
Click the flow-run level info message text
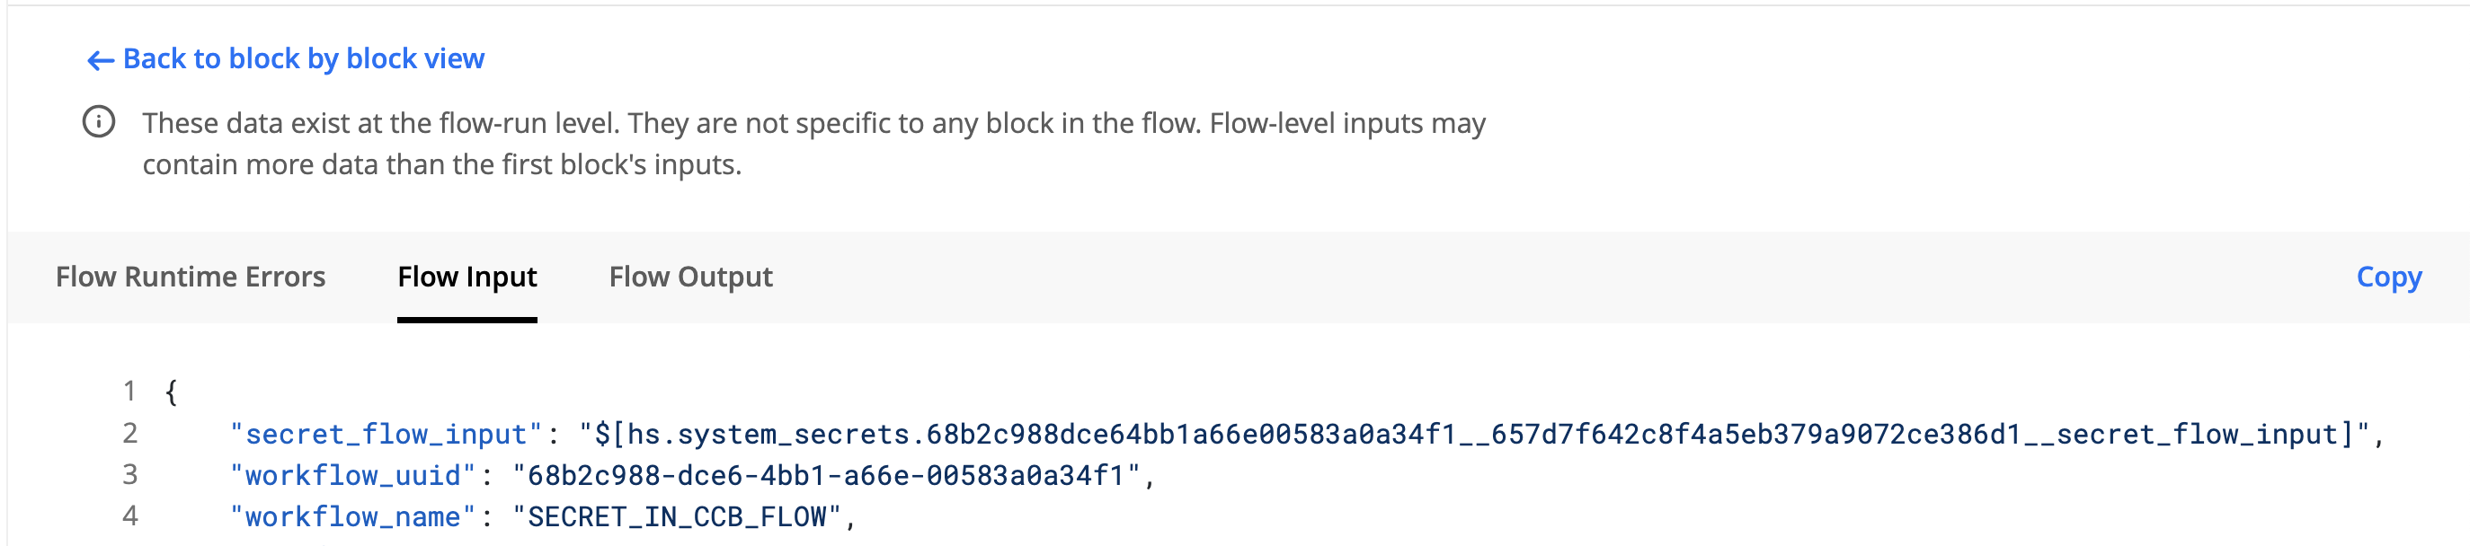(x=814, y=144)
